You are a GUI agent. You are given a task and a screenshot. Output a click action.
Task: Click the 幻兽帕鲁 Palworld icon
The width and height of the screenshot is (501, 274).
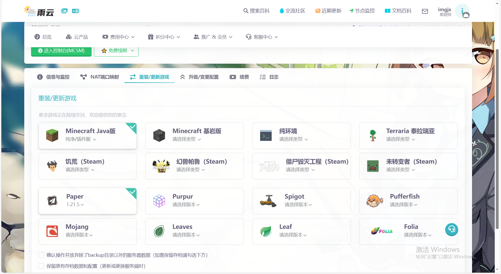pyautogui.click(x=161, y=166)
